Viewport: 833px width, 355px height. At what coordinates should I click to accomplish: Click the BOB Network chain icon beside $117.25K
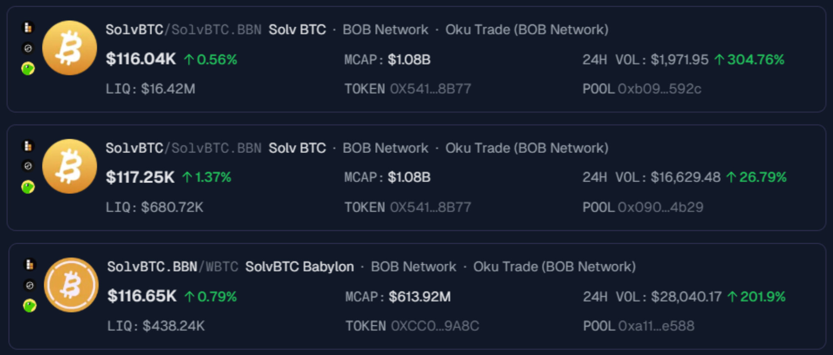click(28, 146)
